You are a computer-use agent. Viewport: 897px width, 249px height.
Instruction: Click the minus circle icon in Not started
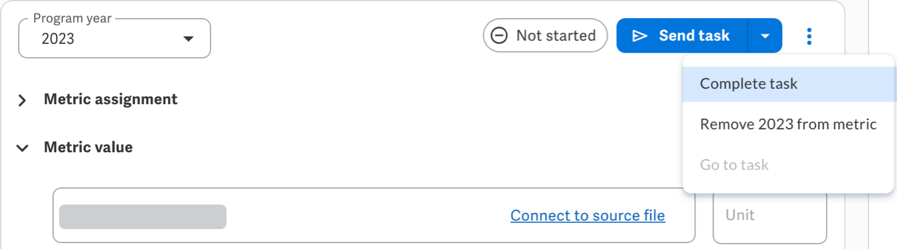[499, 36]
